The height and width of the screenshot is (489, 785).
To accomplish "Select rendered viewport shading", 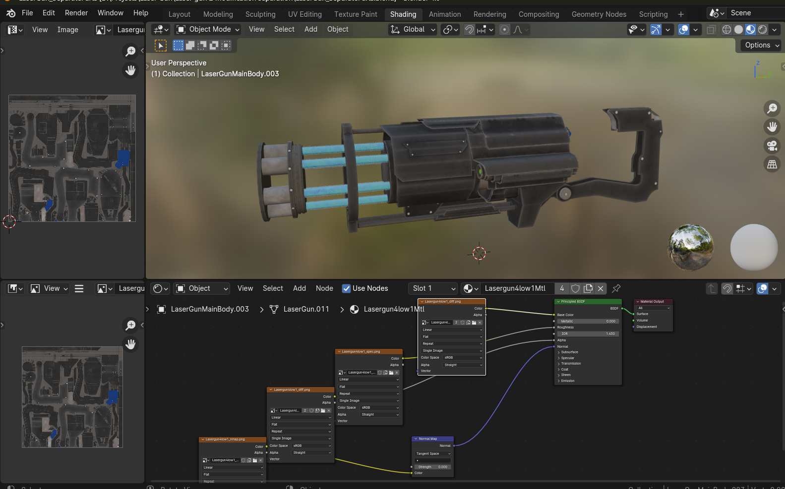I will pyautogui.click(x=763, y=30).
